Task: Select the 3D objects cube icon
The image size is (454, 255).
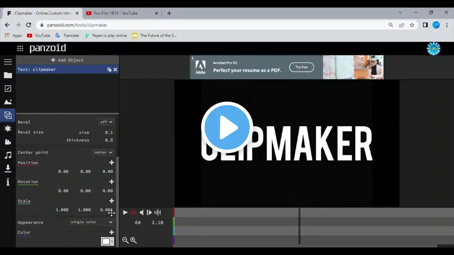Action: [x=8, y=115]
